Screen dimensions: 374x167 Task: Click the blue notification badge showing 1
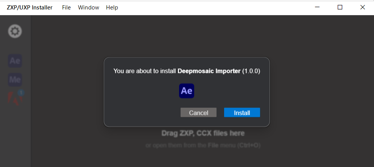point(21,92)
